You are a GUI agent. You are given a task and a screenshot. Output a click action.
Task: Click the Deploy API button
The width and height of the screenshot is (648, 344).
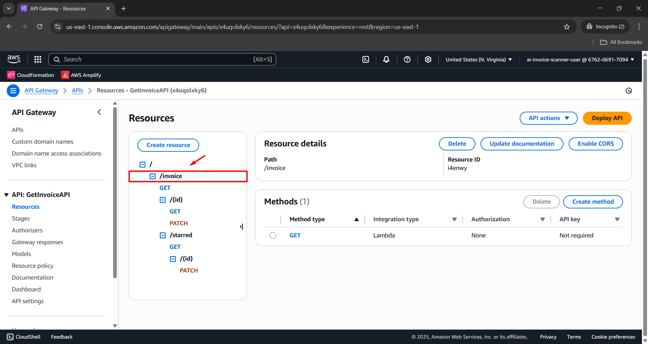(x=607, y=118)
